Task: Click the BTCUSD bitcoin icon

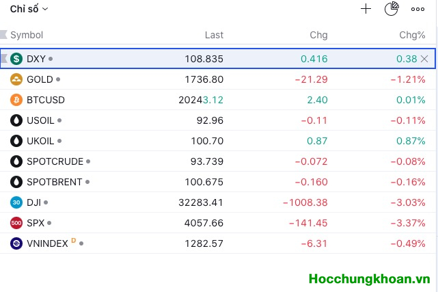Action: coord(16,100)
